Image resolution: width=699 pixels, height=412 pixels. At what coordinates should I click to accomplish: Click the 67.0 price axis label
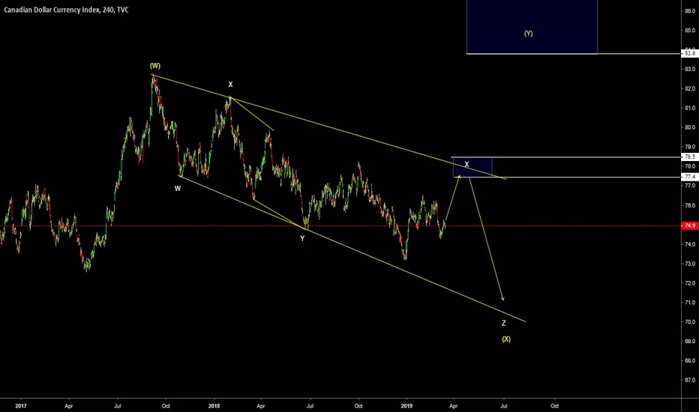690,380
